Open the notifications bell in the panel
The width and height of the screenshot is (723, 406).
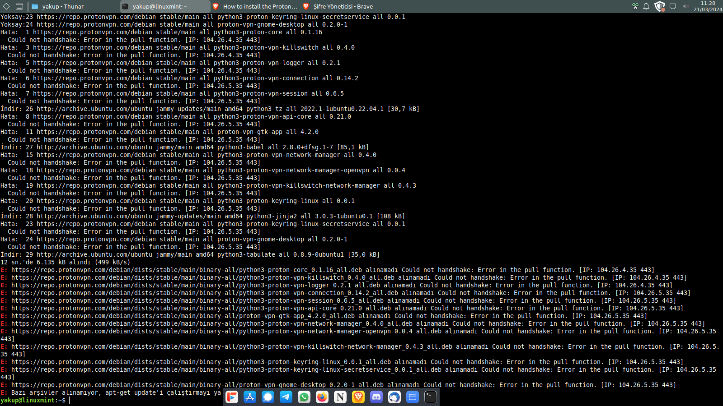pyautogui.click(x=646, y=6)
